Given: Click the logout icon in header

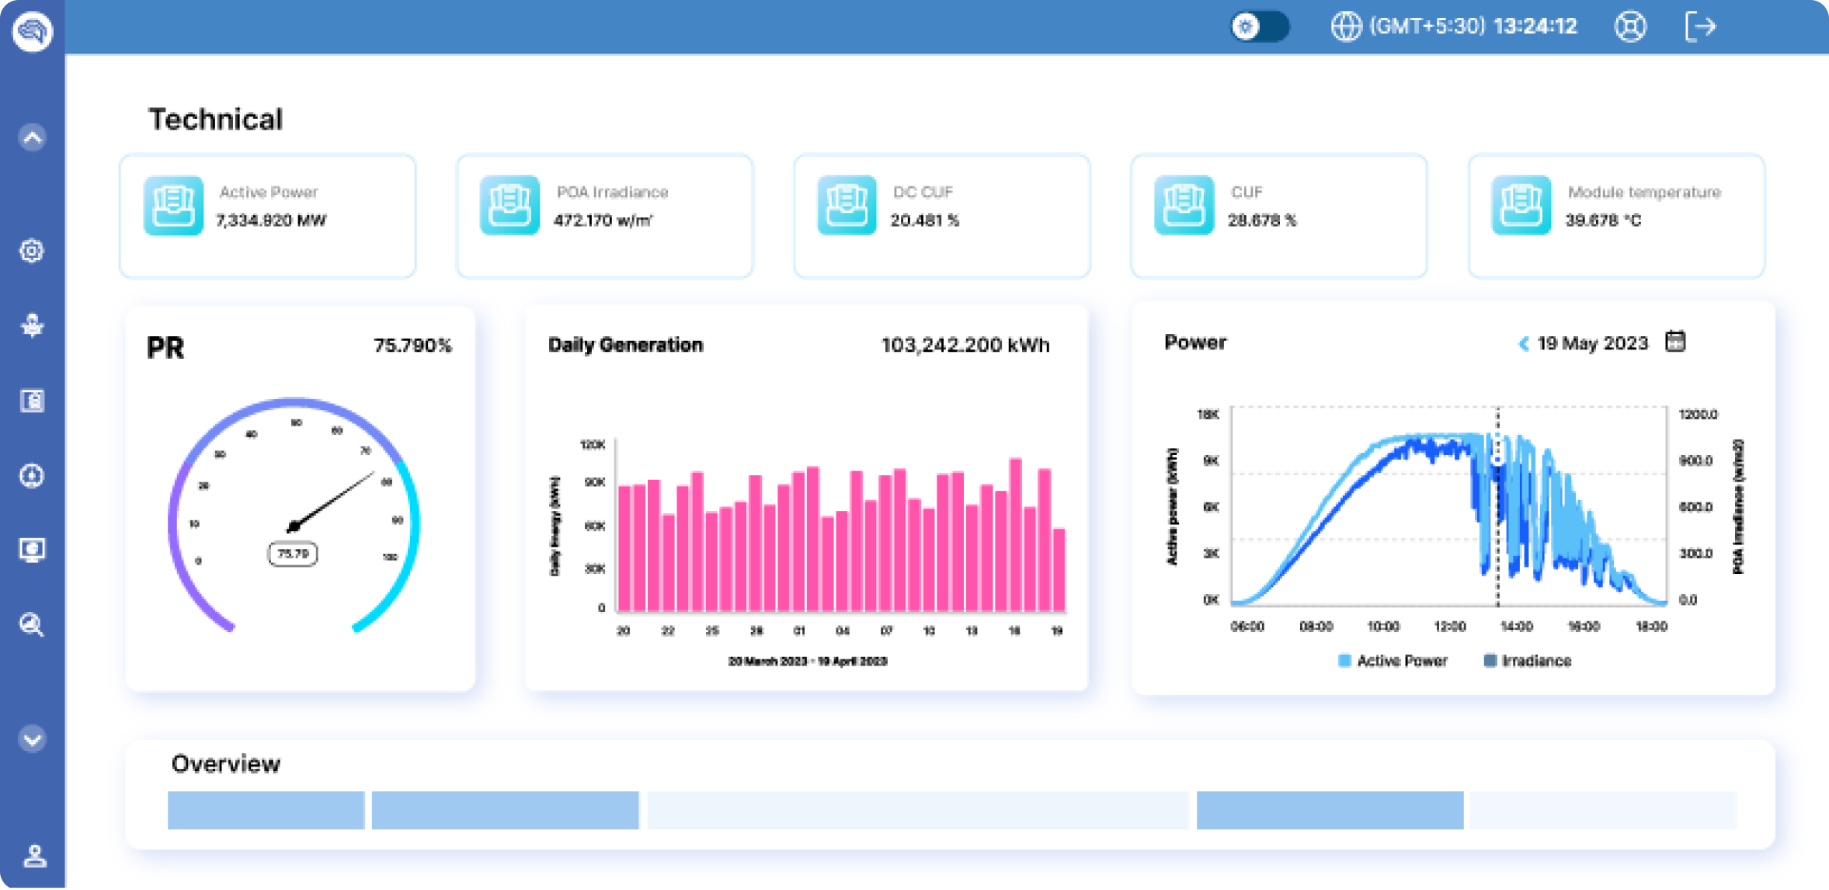Looking at the screenshot, I should 1700,26.
